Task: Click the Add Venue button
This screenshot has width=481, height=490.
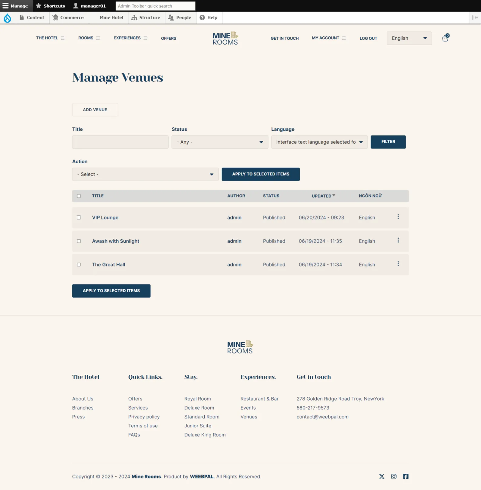Action: [x=95, y=110]
